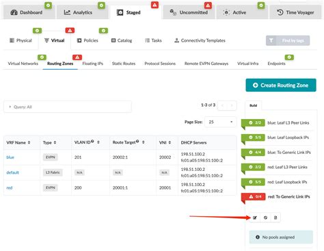Screen dimensions: 324x251
Task: Click the VLAN ID info icon
Action: click(92, 141)
